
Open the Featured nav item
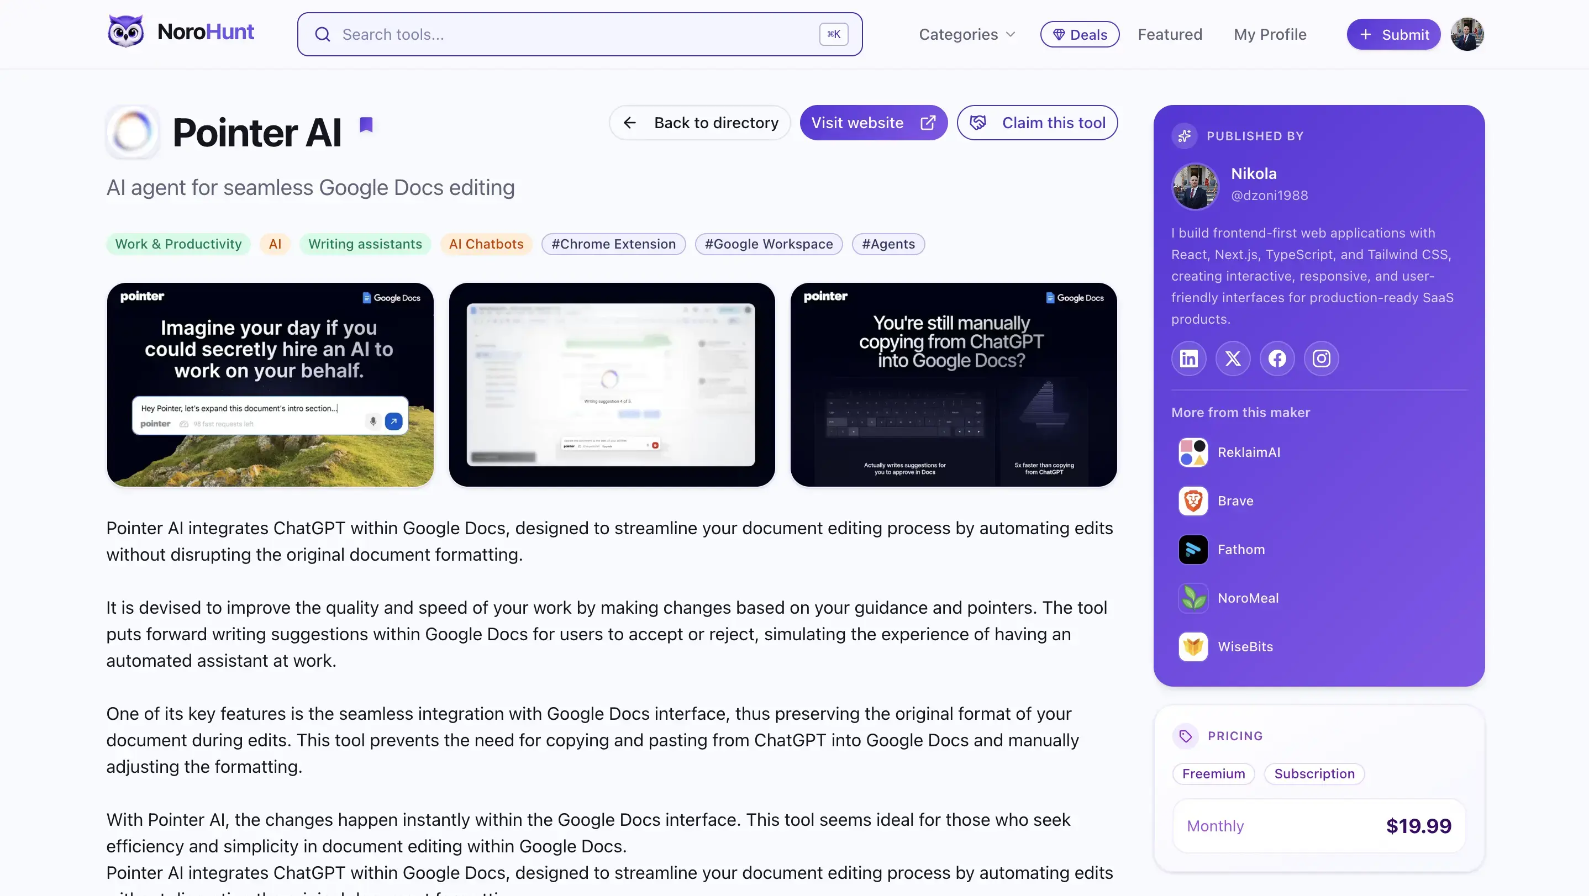pos(1170,35)
